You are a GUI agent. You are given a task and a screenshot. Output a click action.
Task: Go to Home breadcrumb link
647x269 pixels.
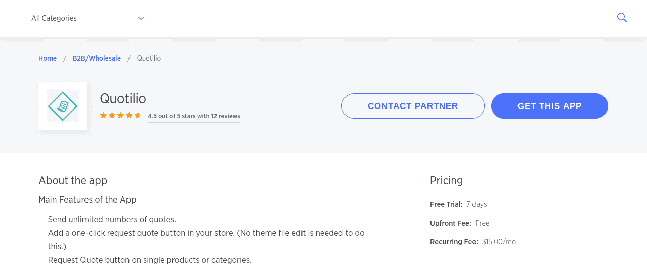[x=48, y=58]
